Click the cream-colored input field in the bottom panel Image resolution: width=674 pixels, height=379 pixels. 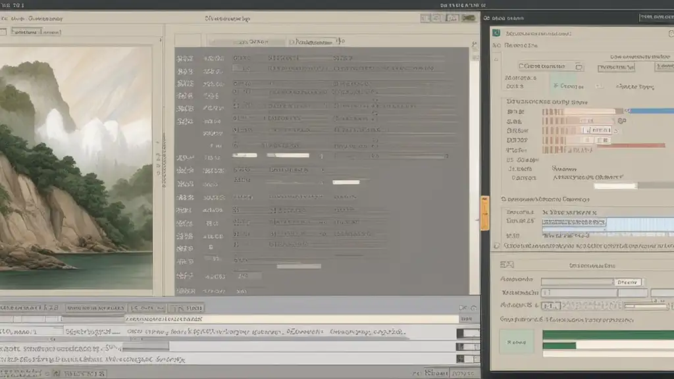[x=292, y=319]
